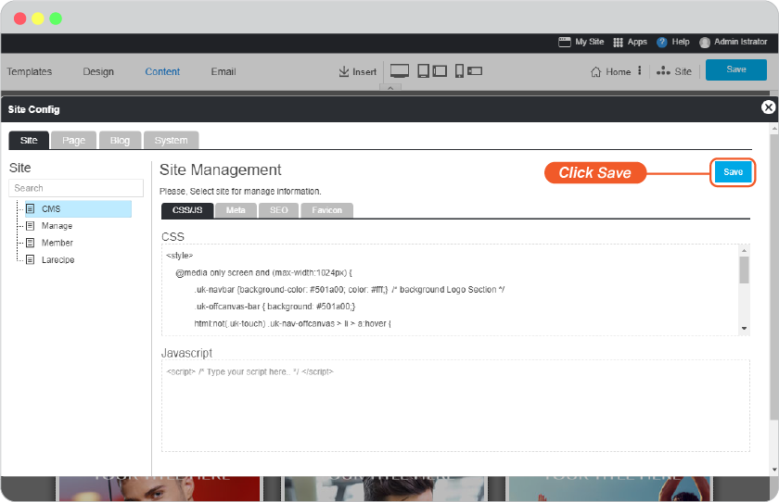Switch to the Blog tab

120,141
